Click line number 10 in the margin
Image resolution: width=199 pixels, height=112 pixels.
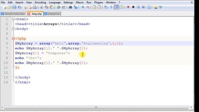pos(6,63)
